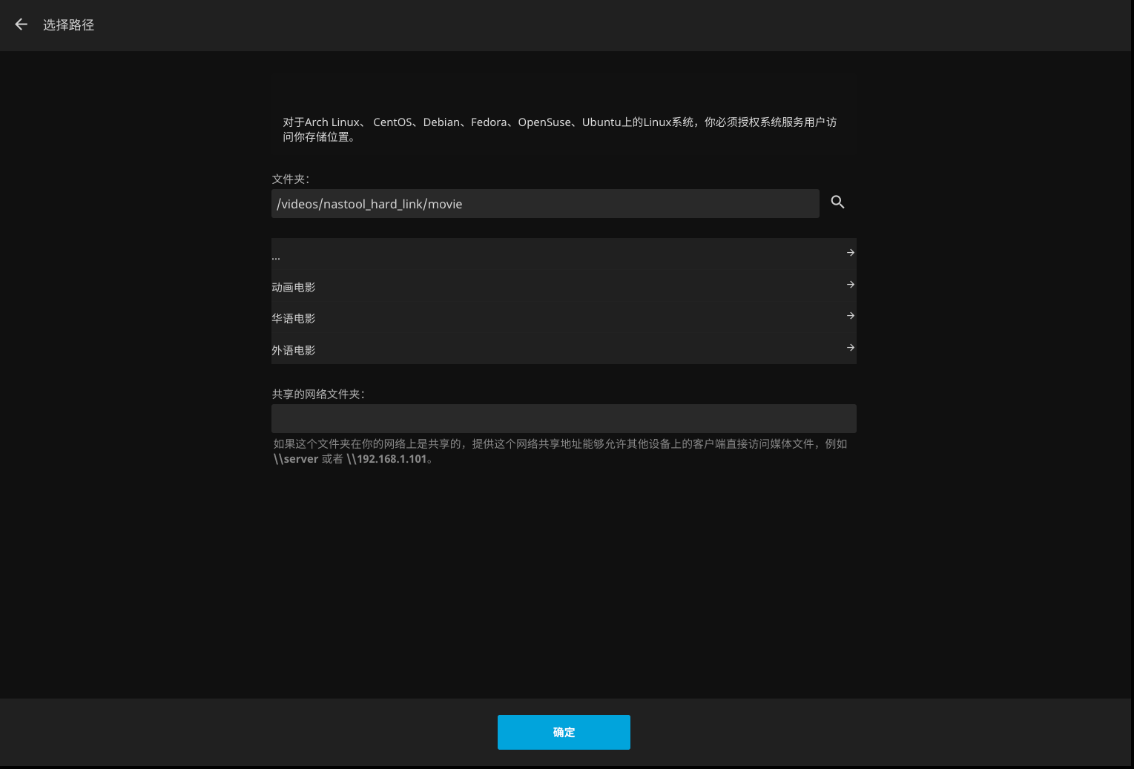Select the 华语电影 folder entry
The height and width of the screenshot is (769, 1134).
pyautogui.click(x=294, y=319)
